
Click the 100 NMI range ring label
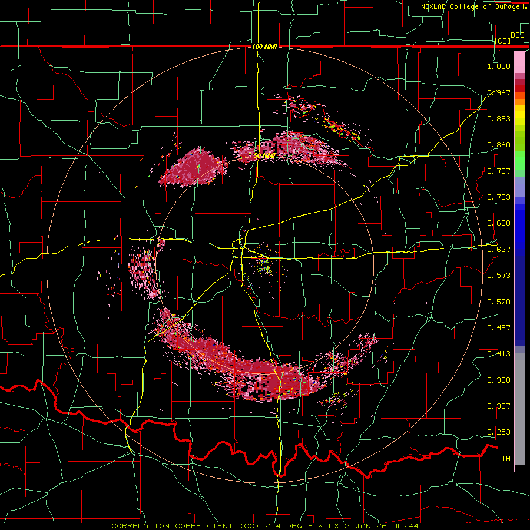click(264, 47)
